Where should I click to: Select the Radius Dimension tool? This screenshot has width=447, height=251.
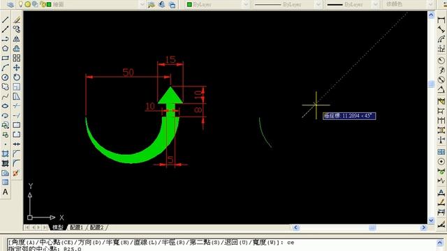[441, 61]
